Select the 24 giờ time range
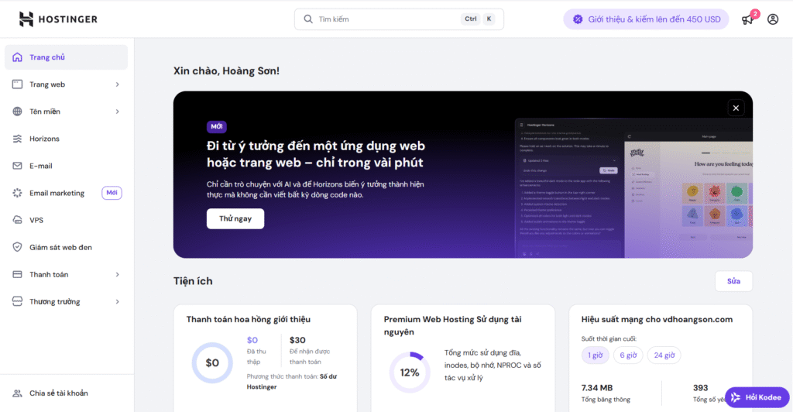 pyautogui.click(x=664, y=355)
